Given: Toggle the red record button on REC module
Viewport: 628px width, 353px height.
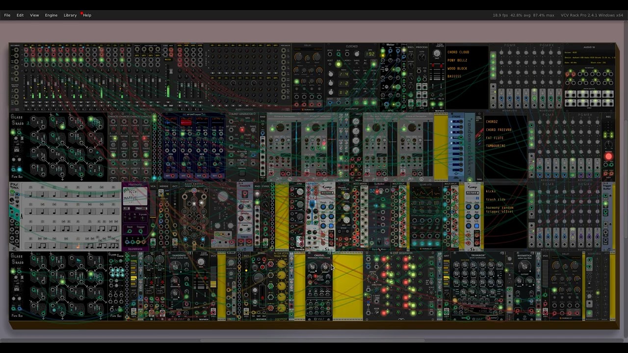Looking at the screenshot, I should 609,156.
